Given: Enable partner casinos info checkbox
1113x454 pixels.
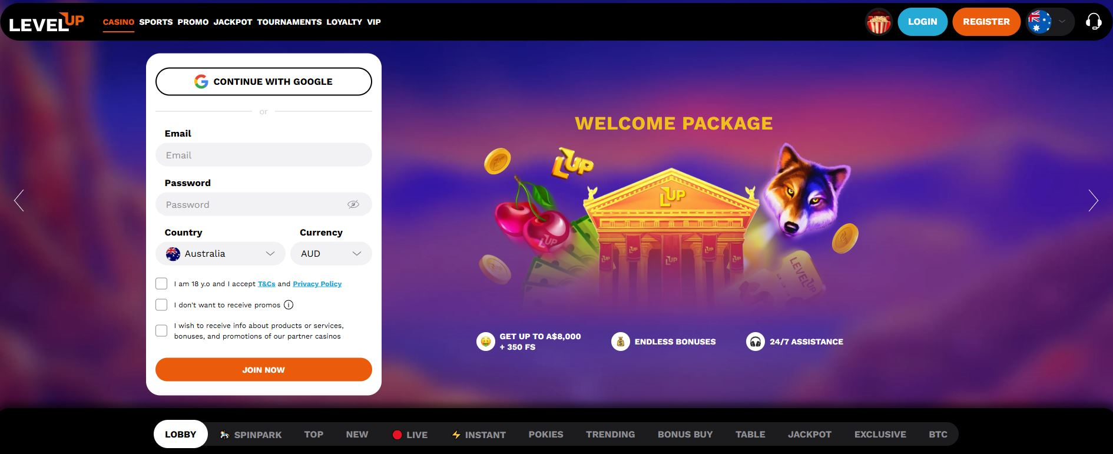Looking at the screenshot, I should point(161,331).
